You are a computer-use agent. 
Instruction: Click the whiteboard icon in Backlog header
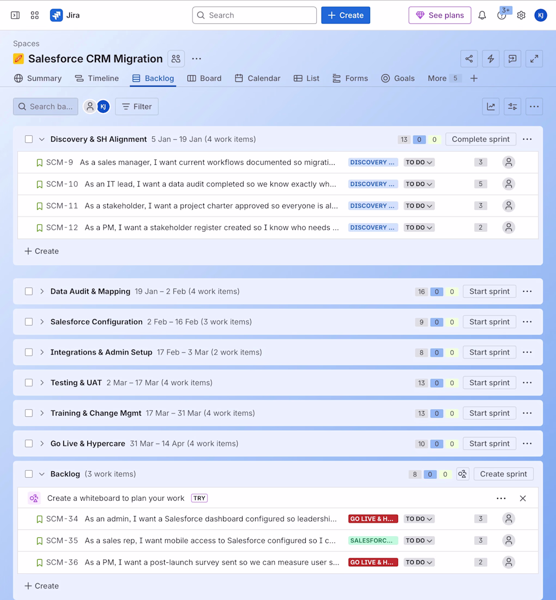(463, 474)
